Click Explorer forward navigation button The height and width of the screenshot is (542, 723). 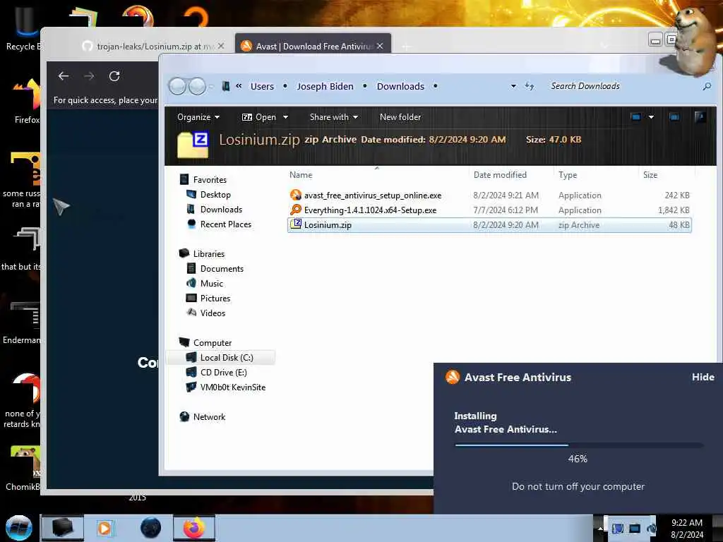pyautogui.click(x=198, y=86)
